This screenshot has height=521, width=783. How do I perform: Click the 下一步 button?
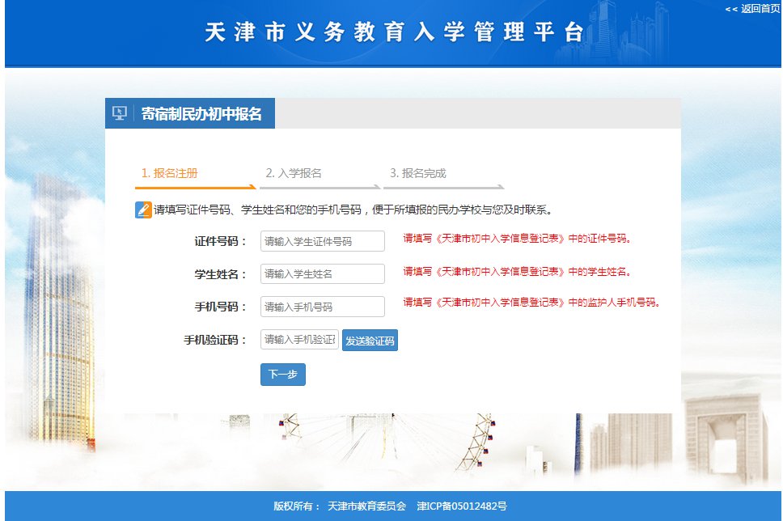coord(282,375)
